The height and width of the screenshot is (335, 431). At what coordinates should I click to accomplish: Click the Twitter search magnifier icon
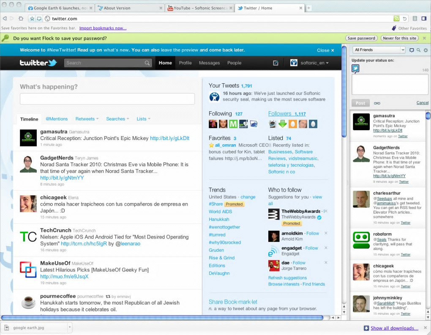pos(147,63)
